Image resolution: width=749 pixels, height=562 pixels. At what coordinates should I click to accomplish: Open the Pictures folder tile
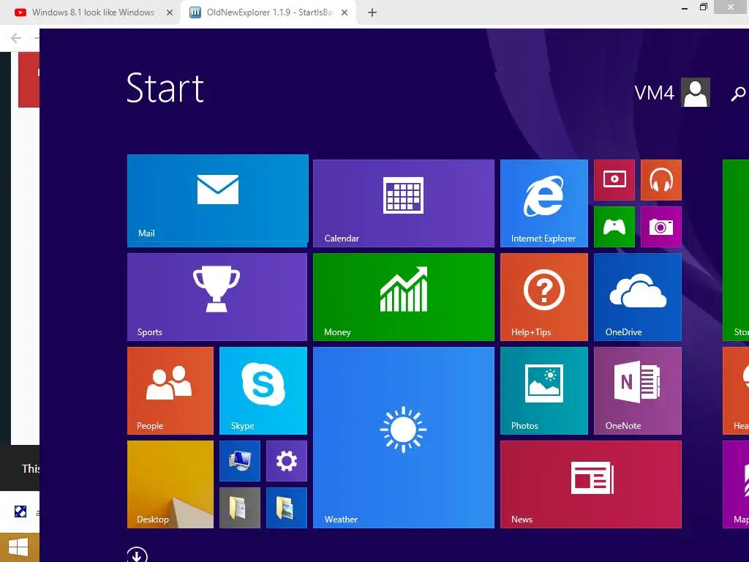pyautogui.click(x=287, y=508)
